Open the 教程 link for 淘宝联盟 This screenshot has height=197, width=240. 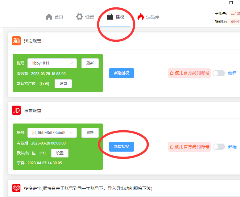tap(232, 73)
